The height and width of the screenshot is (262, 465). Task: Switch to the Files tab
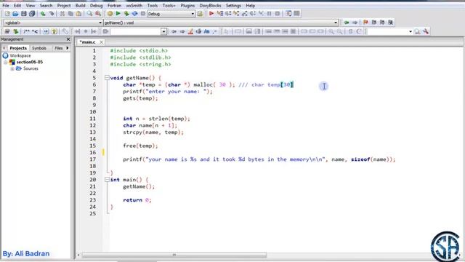click(59, 48)
